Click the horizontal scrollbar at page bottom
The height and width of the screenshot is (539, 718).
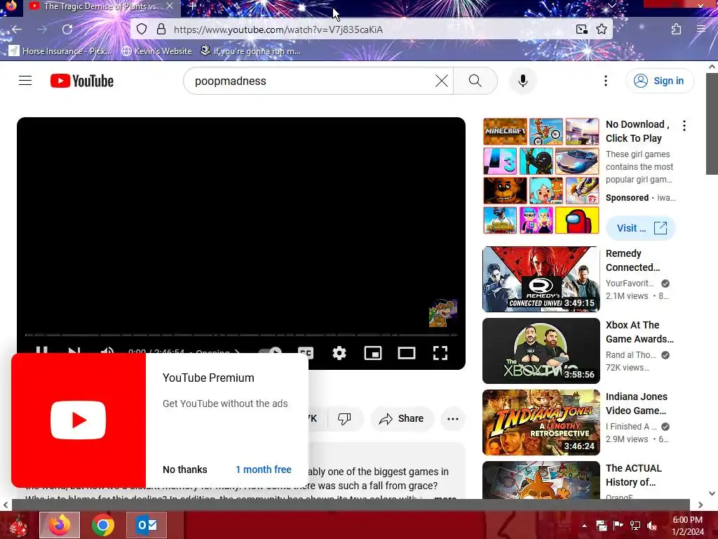coord(351,505)
